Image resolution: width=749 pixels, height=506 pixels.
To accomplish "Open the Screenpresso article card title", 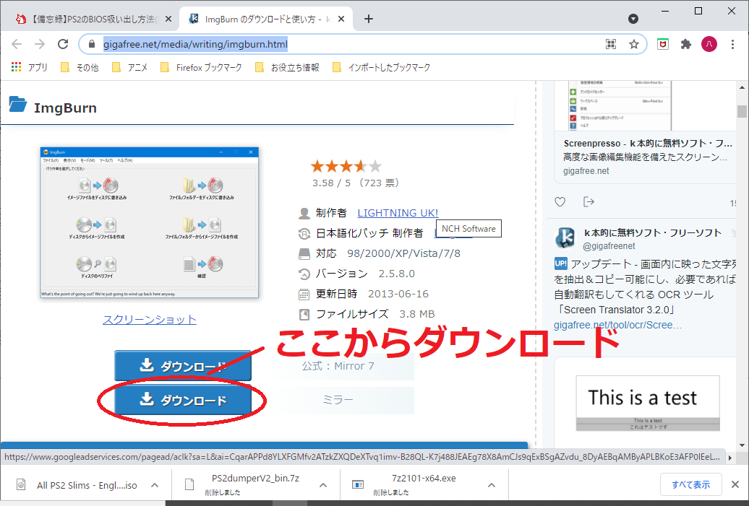I will coord(647,143).
